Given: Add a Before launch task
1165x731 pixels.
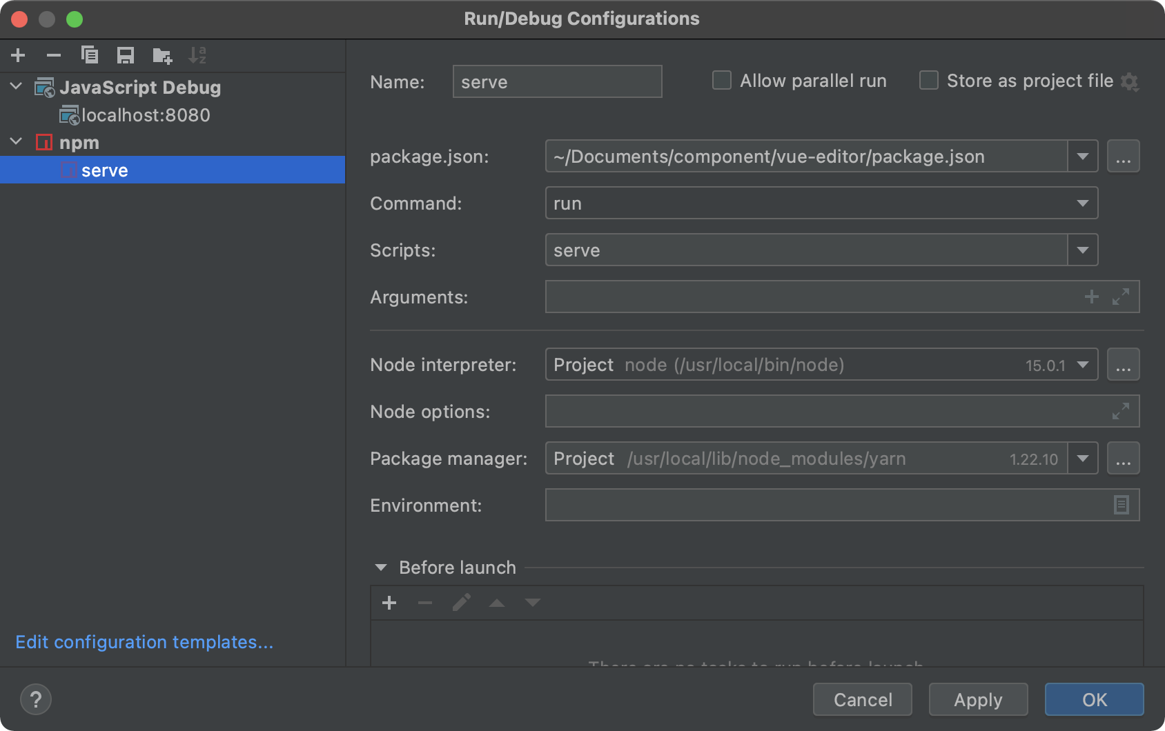Looking at the screenshot, I should (389, 603).
